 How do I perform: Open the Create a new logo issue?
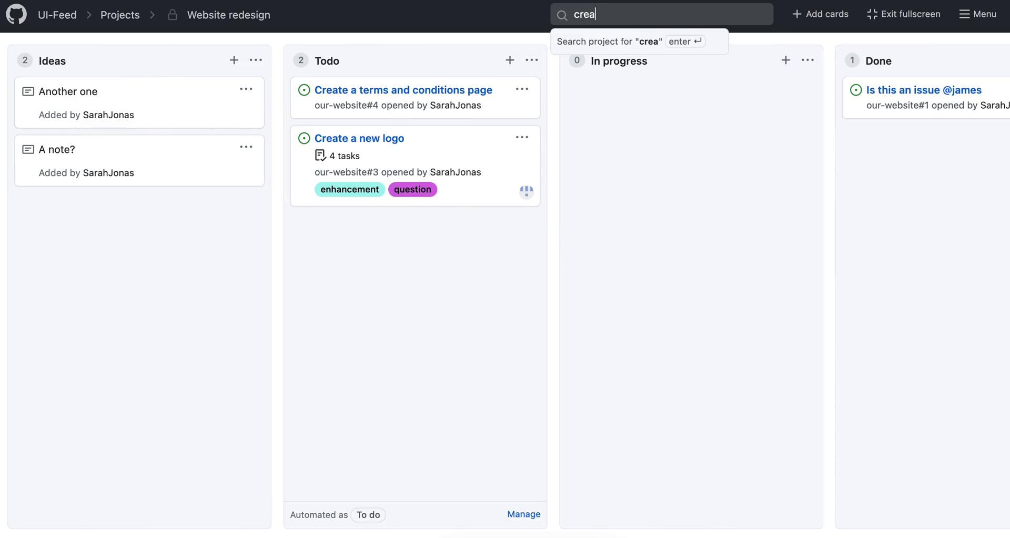(359, 138)
